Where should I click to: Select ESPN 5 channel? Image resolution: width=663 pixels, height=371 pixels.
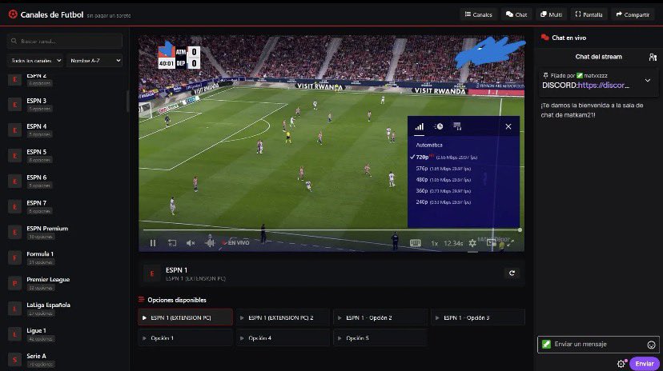pos(65,155)
